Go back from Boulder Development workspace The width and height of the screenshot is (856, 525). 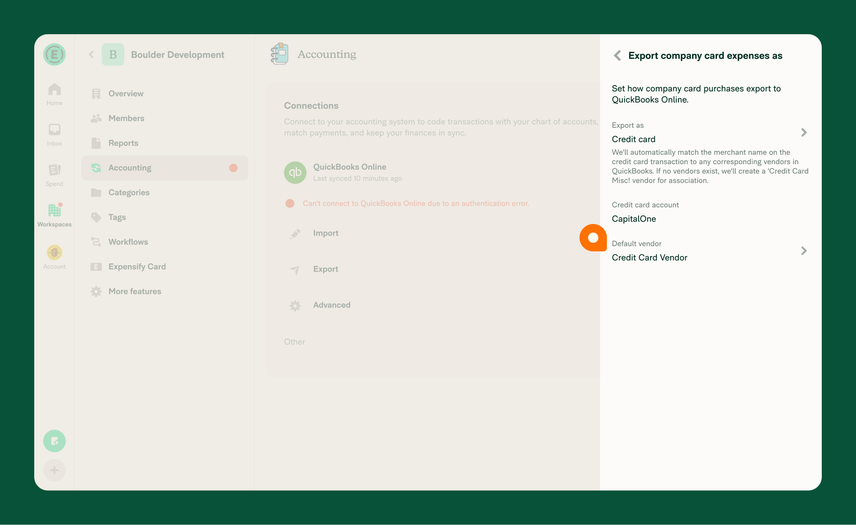[91, 54]
